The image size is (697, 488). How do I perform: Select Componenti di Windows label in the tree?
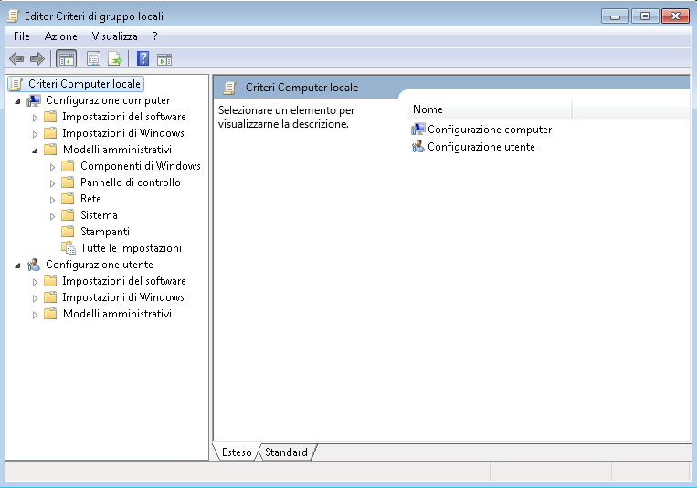(x=141, y=166)
